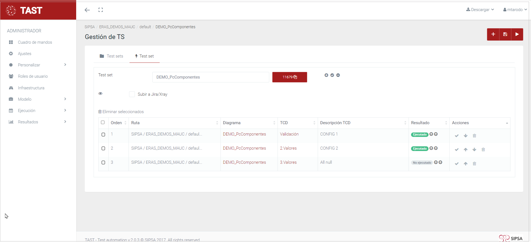Move row 3 up with arrow
Viewport: 531px width, 242px height.
[465, 164]
